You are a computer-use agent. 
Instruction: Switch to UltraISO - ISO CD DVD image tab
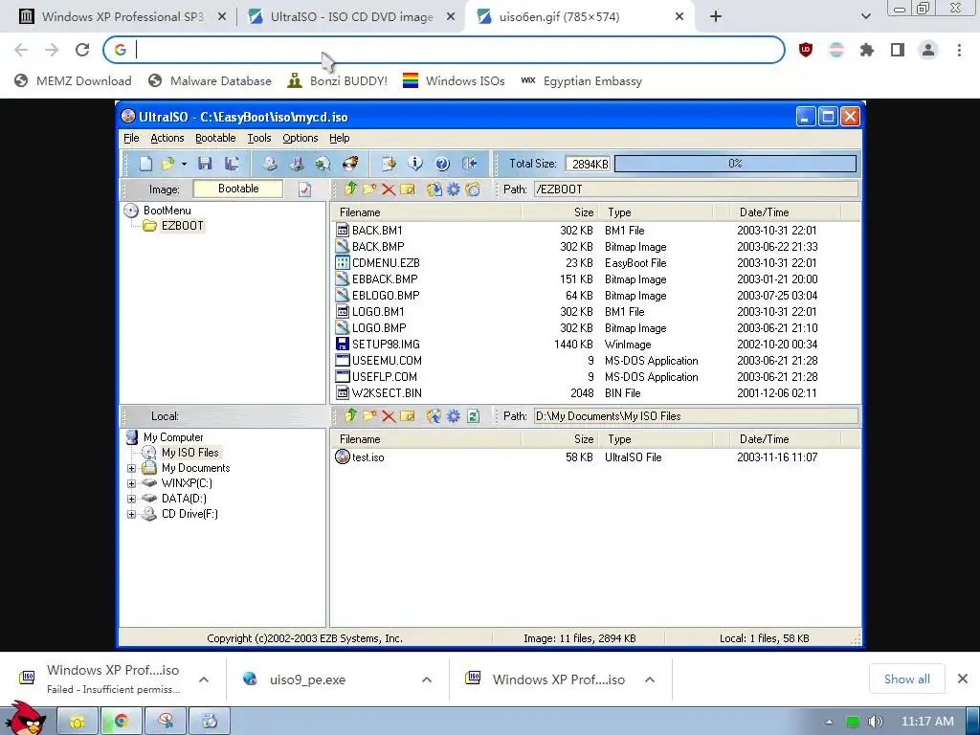pyautogui.click(x=350, y=17)
